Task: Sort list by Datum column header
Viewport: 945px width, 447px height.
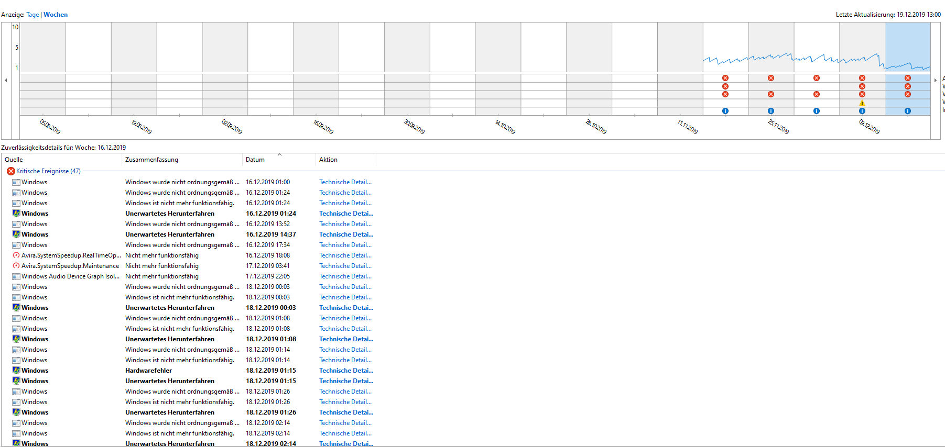Action: click(x=279, y=160)
